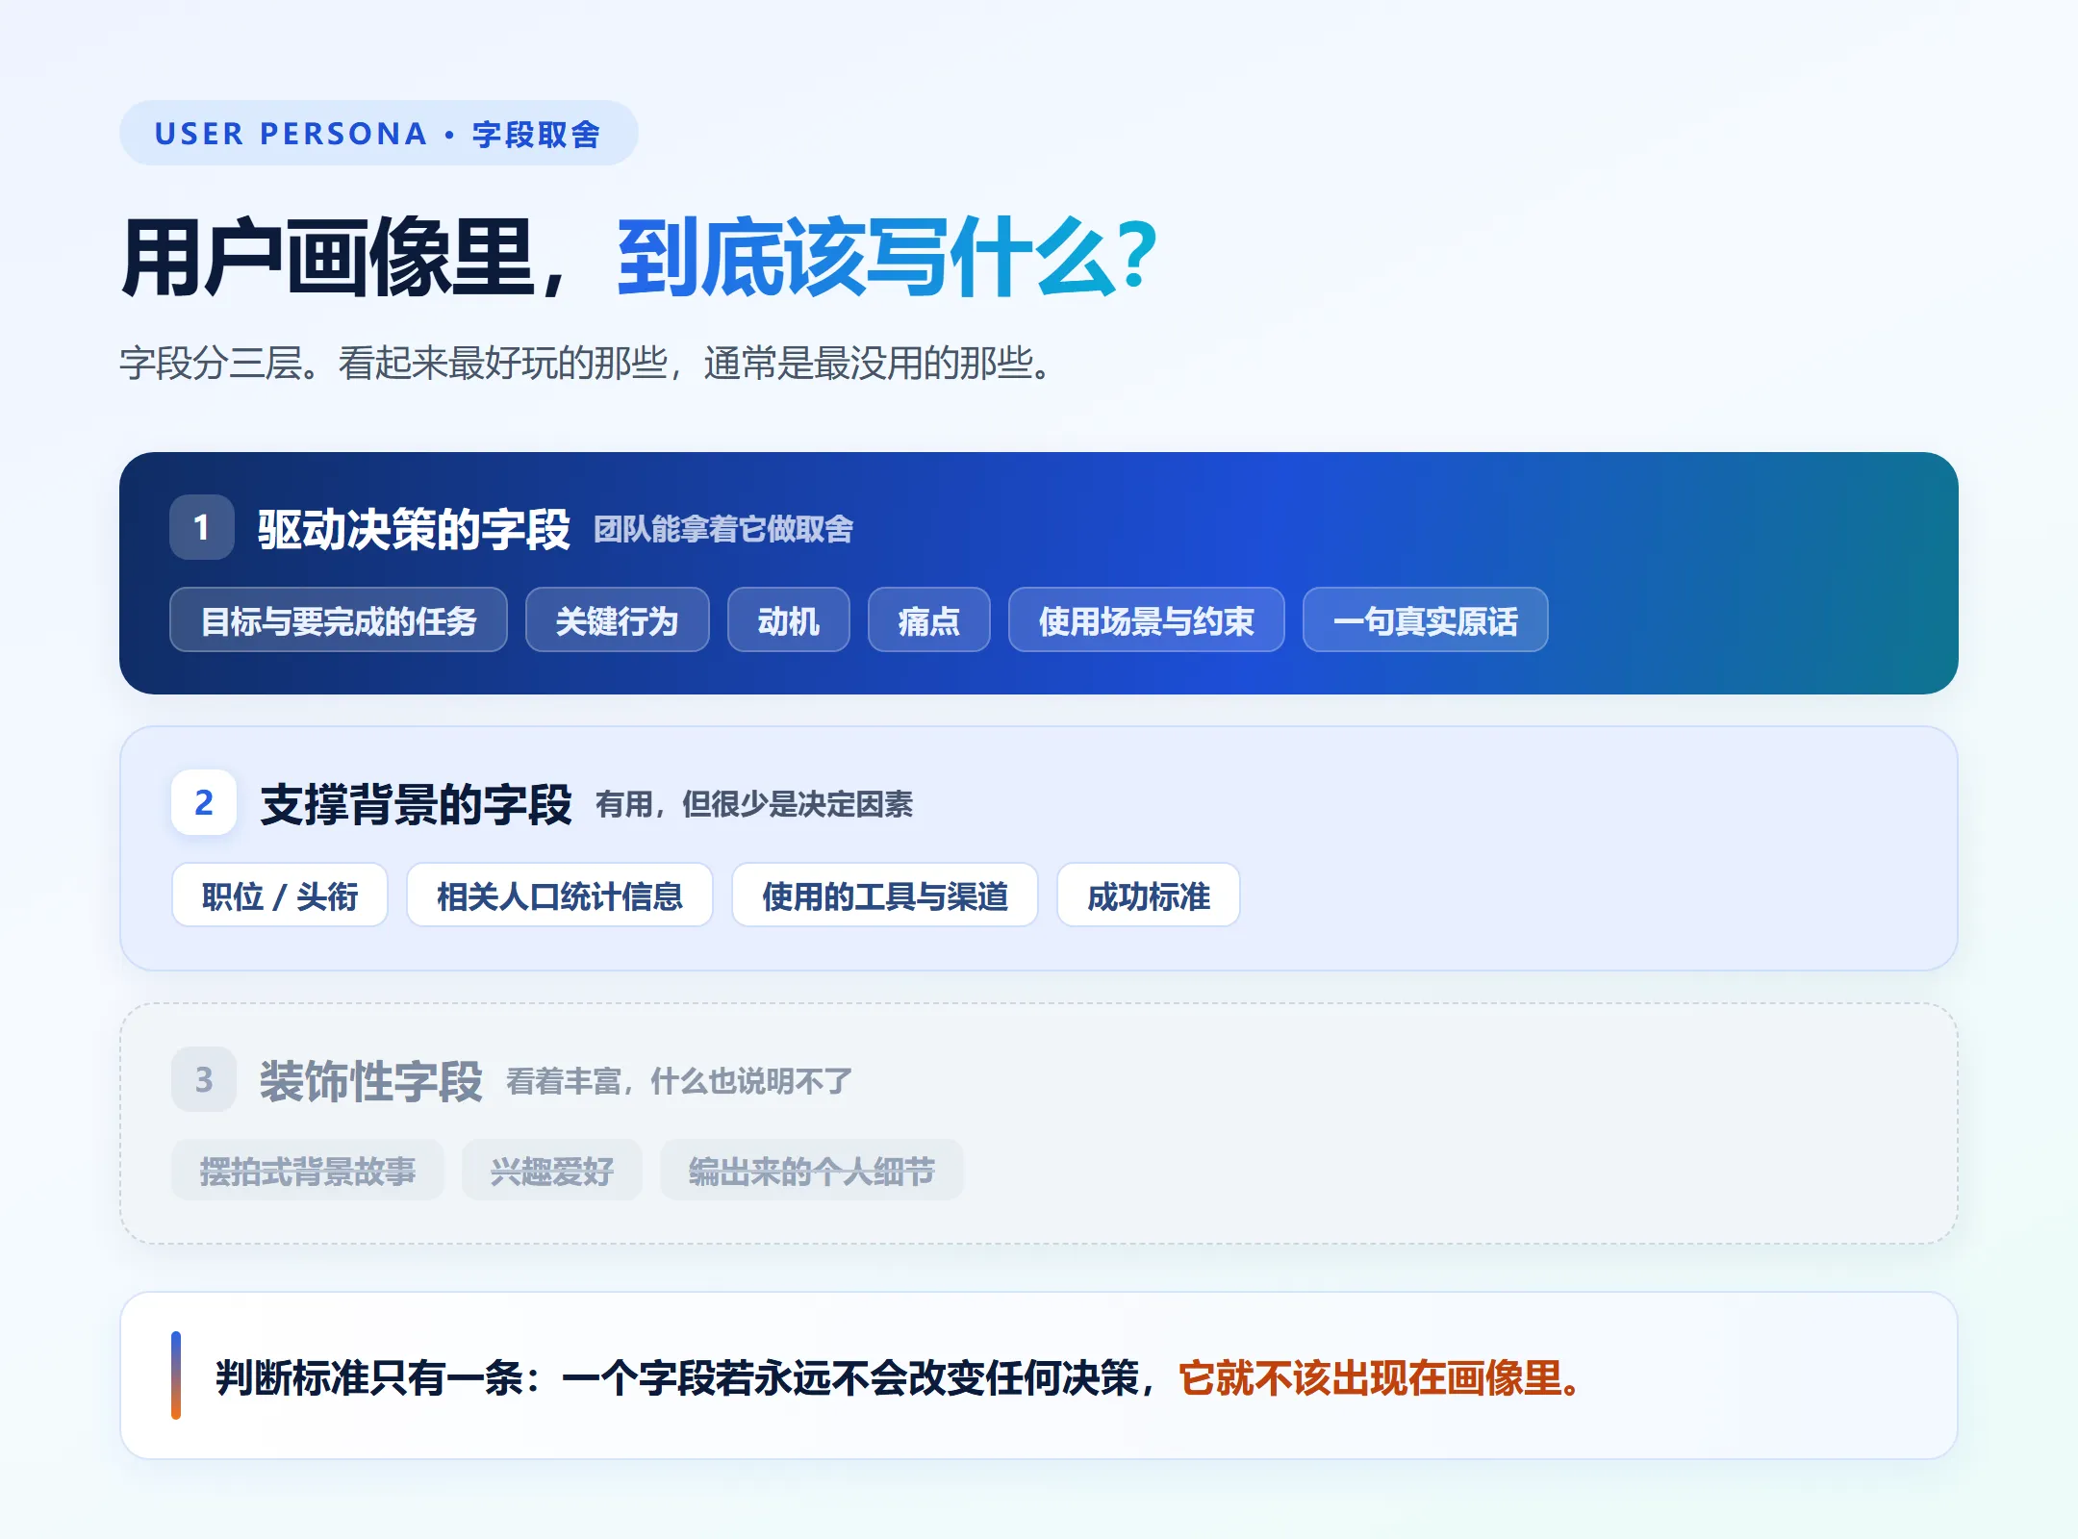Click the struck-through '摆拍式背景故事' tag
The height and width of the screenshot is (1539, 2078).
tap(308, 1171)
